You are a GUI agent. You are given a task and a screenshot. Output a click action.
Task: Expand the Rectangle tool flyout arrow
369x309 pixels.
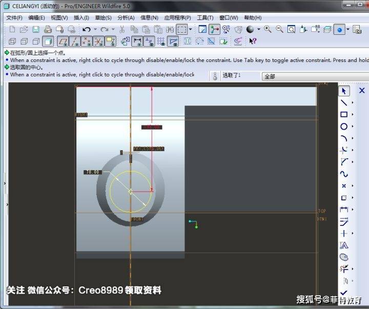click(353, 114)
